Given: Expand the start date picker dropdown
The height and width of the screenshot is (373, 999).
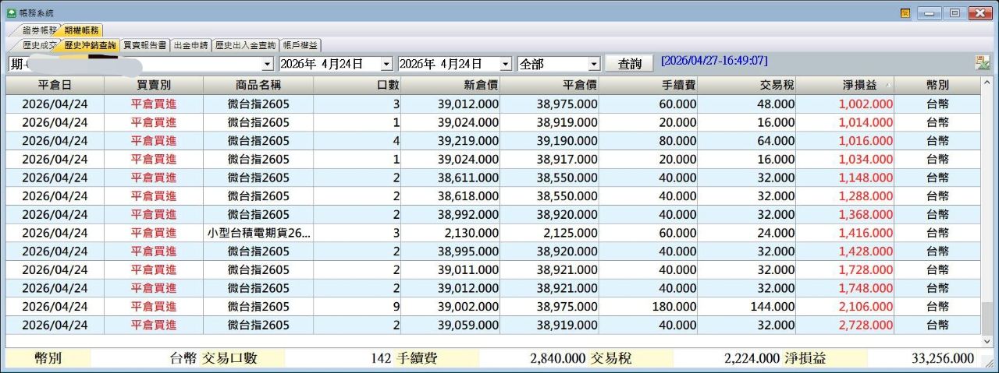Looking at the screenshot, I should [386, 64].
